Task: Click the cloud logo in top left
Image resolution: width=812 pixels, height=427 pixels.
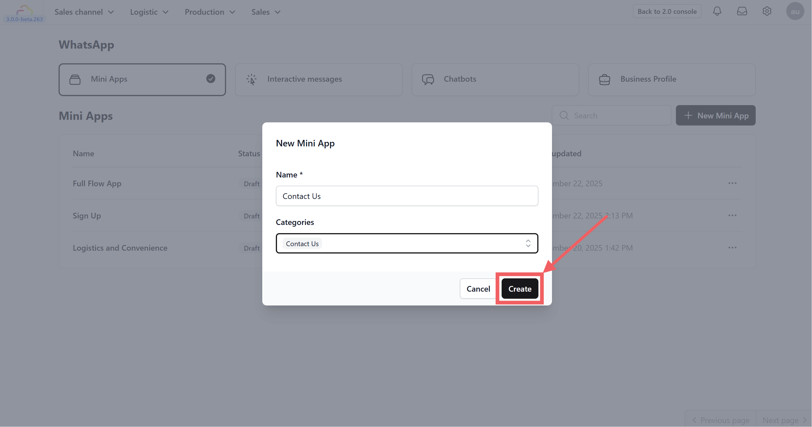Action: (x=24, y=10)
